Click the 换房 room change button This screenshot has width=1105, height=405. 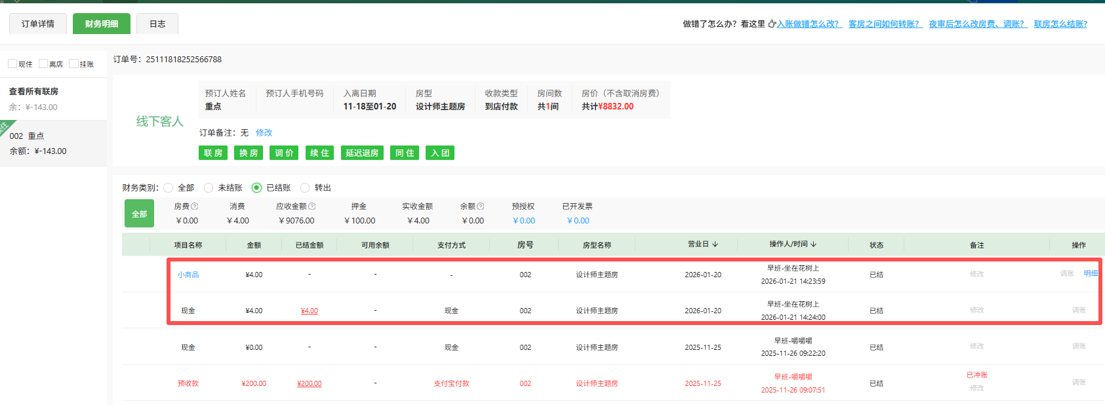(249, 153)
